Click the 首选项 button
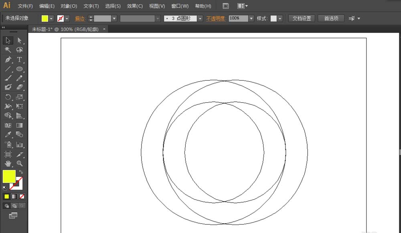401x233 pixels. pyautogui.click(x=331, y=18)
